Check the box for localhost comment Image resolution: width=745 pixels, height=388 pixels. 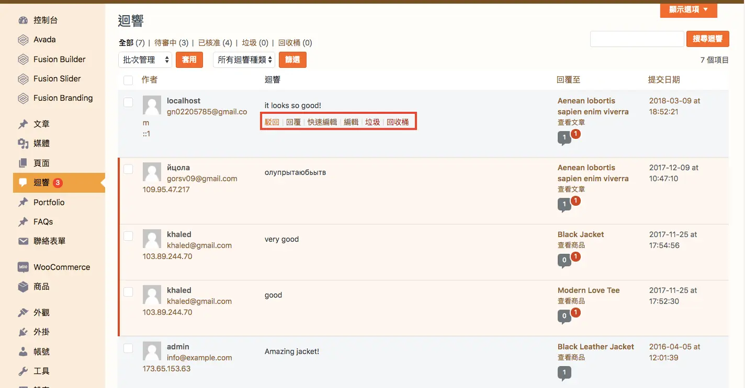(x=128, y=102)
